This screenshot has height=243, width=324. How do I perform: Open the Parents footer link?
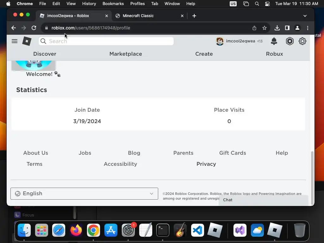pyautogui.click(x=183, y=153)
